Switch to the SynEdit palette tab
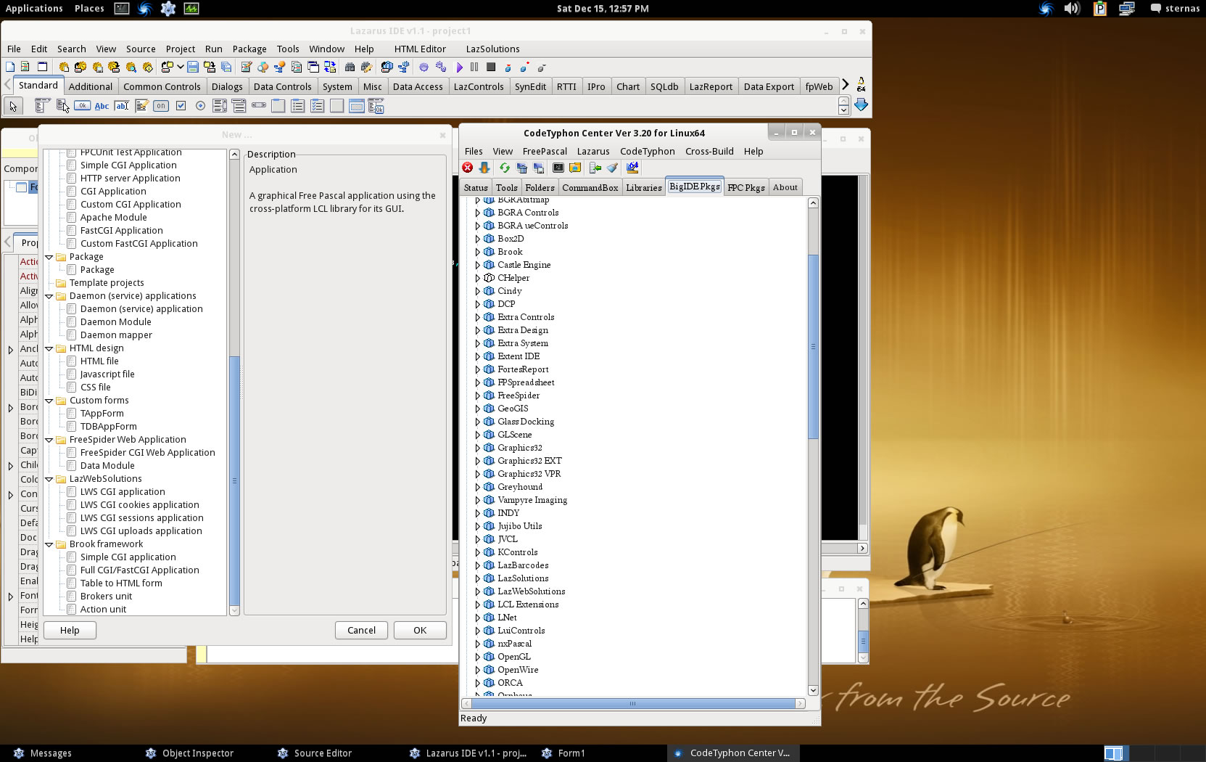 click(x=530, y=86)
